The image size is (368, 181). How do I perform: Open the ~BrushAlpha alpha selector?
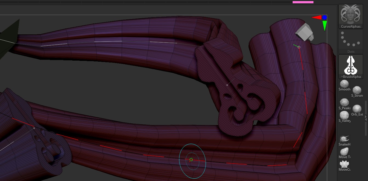tap(351, 67)
